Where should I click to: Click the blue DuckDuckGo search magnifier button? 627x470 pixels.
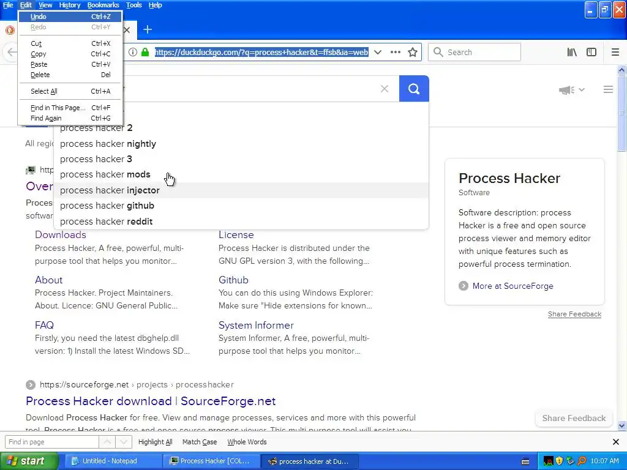[x=414, y=88]
